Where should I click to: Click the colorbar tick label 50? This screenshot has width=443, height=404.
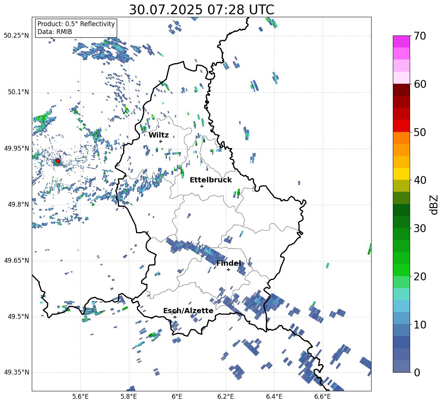click(x=420, y=132)
